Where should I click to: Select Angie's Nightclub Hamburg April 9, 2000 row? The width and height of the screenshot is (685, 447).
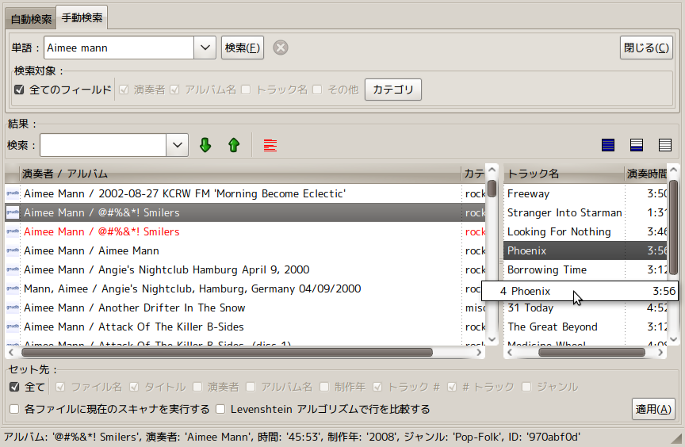coord(245,269)
